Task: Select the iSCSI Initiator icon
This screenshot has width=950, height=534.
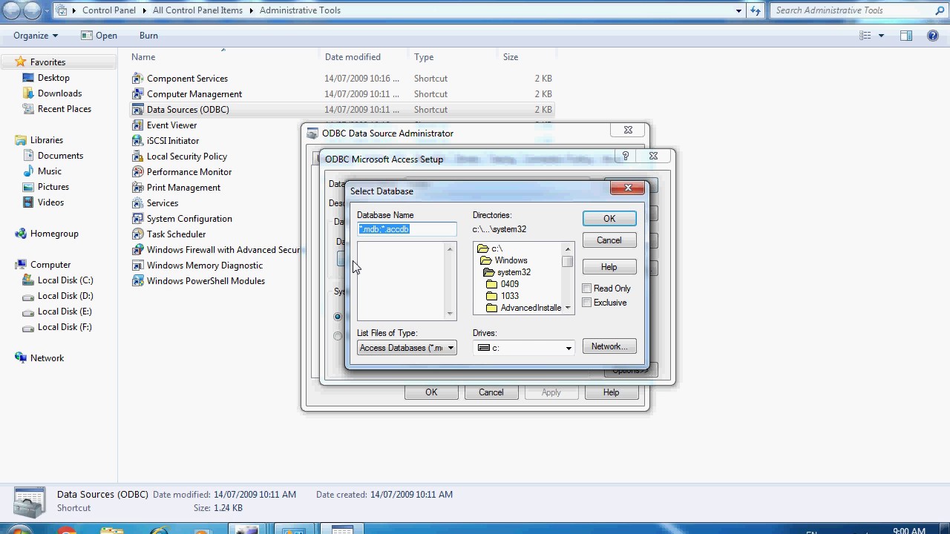Action: (137, 140)
